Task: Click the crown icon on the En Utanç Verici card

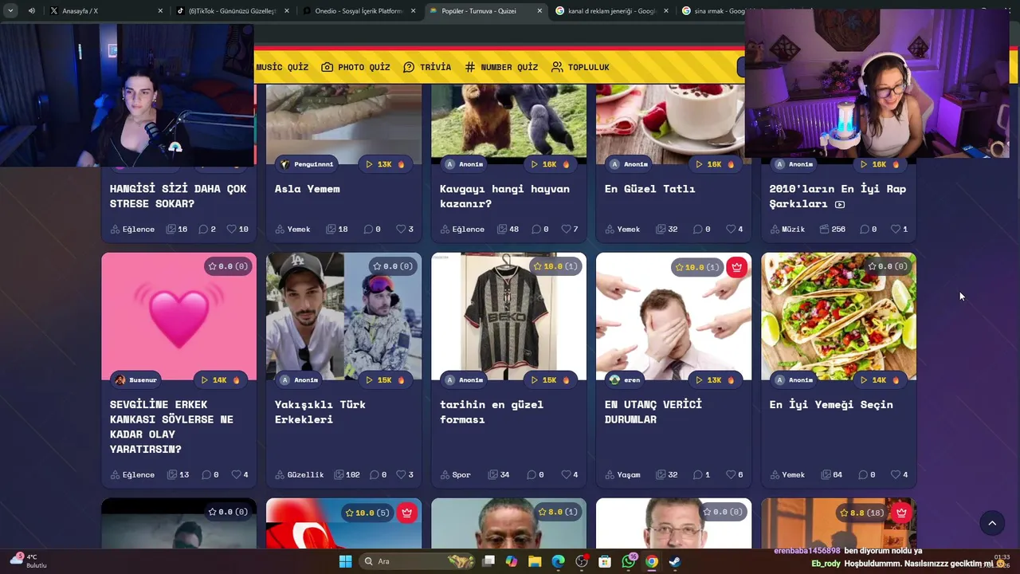Action: click(736, 267)
